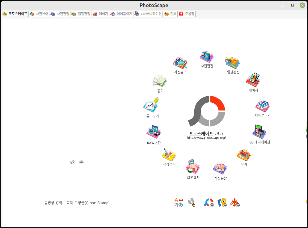Toggle the eye preview icon
The height and width of the screenshot is (228, 308).
click(x=81, y=162)
